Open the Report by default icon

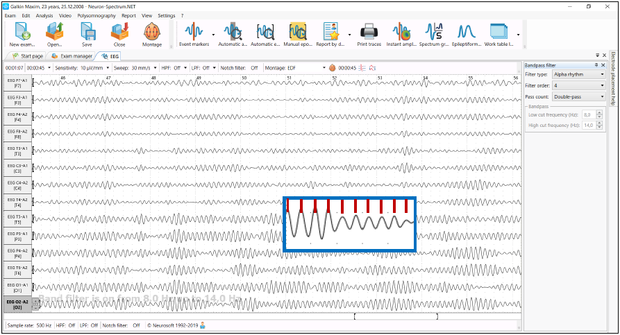[x=330, y=32]
